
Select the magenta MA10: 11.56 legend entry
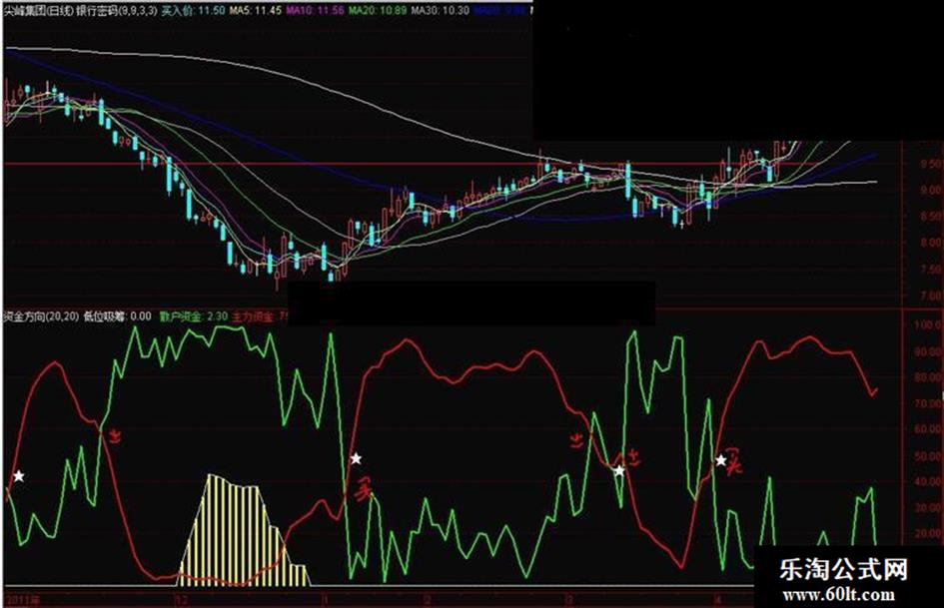point(315,11)
